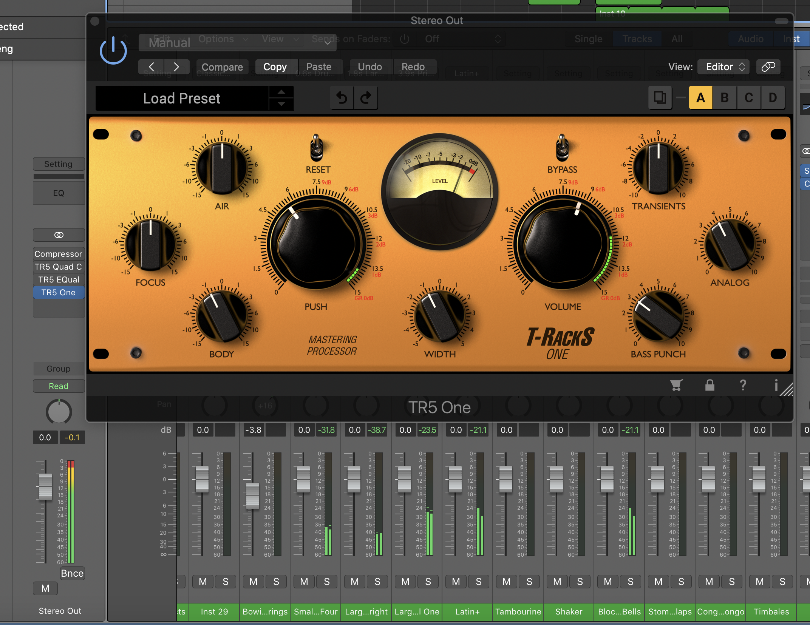This screenshot has height=625, width=810.
Task: Expand the Load Preset menu
Action: [x=182, y=98]
